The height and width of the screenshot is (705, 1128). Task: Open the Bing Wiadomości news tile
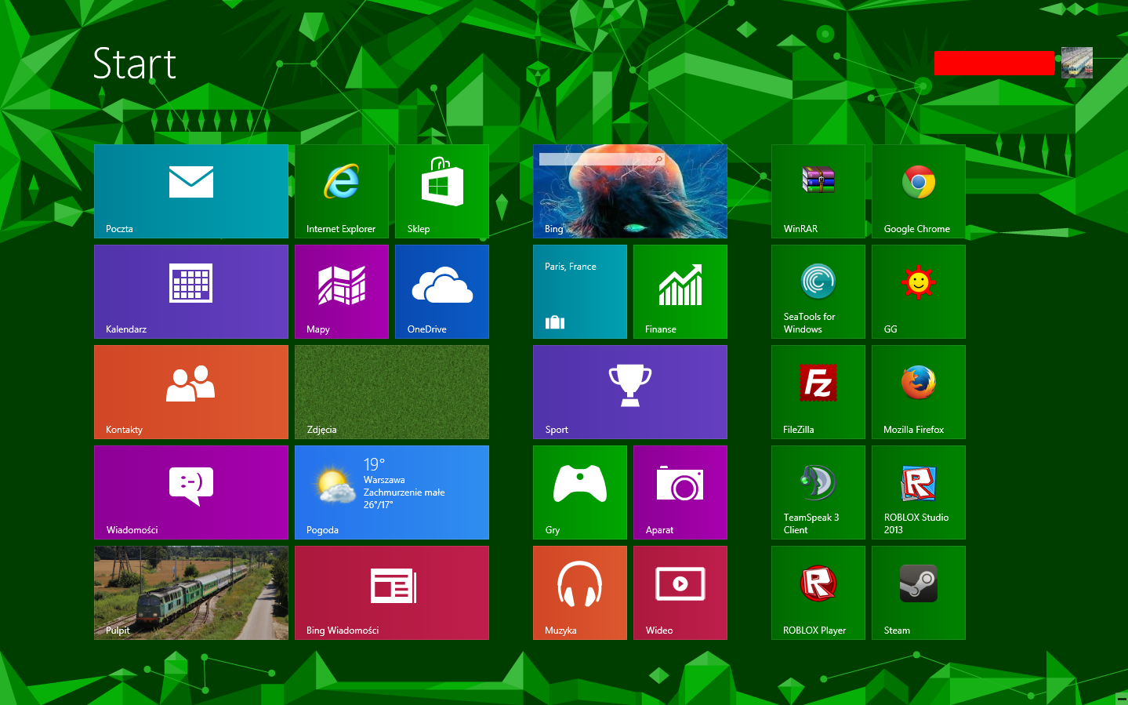(x=392, y=593)
